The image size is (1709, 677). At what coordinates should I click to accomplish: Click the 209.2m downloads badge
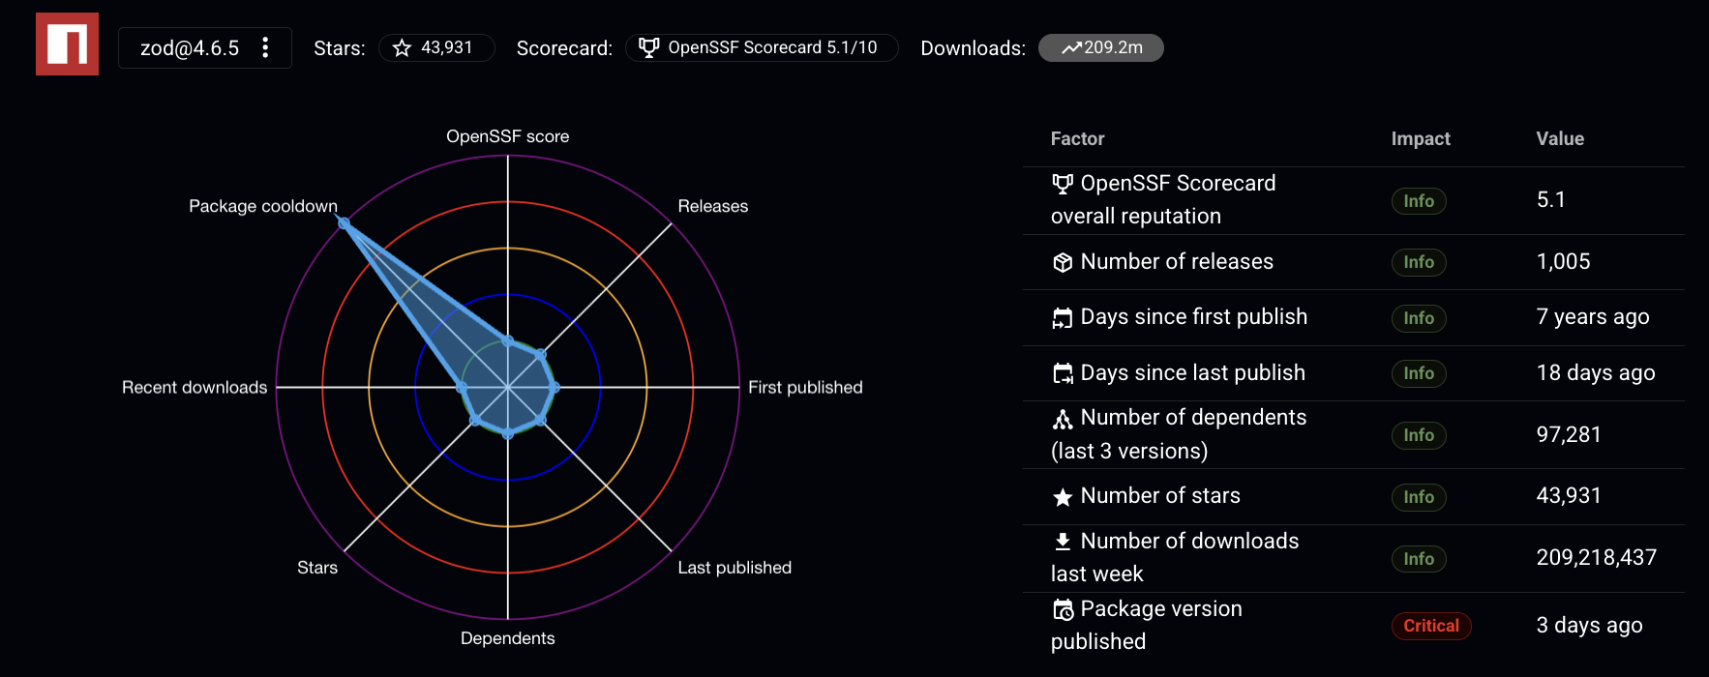(x=1101, y=47)
